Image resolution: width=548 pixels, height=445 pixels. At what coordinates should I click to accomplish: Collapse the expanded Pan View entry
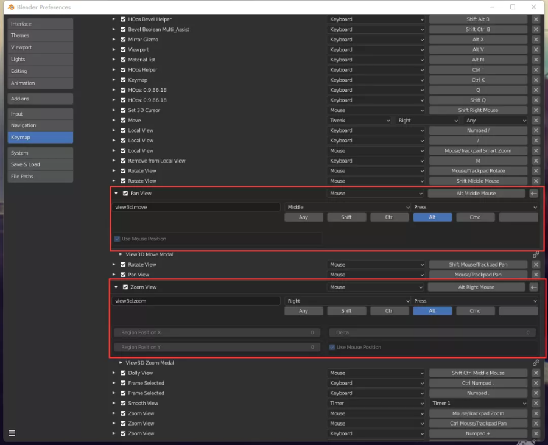pos(116,194)
